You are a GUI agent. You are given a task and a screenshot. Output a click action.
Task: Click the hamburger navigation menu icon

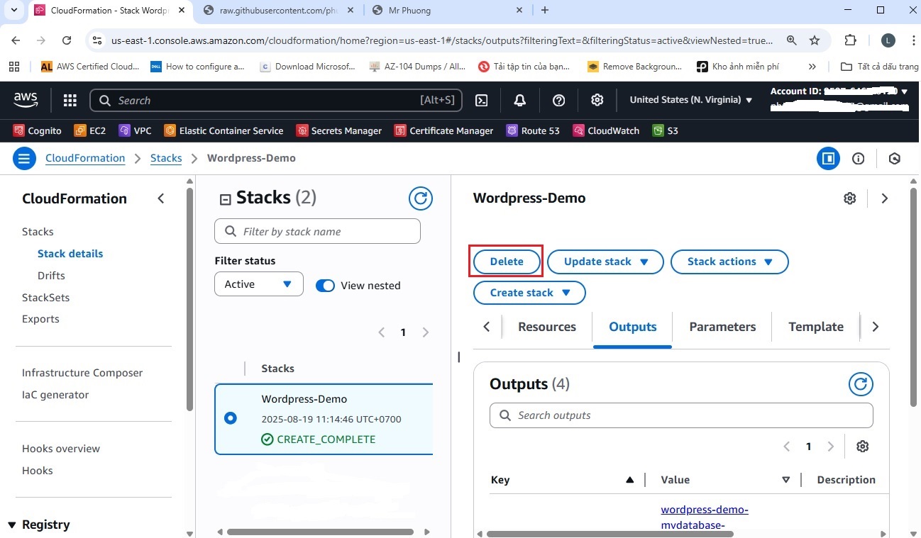pos(23,158)
